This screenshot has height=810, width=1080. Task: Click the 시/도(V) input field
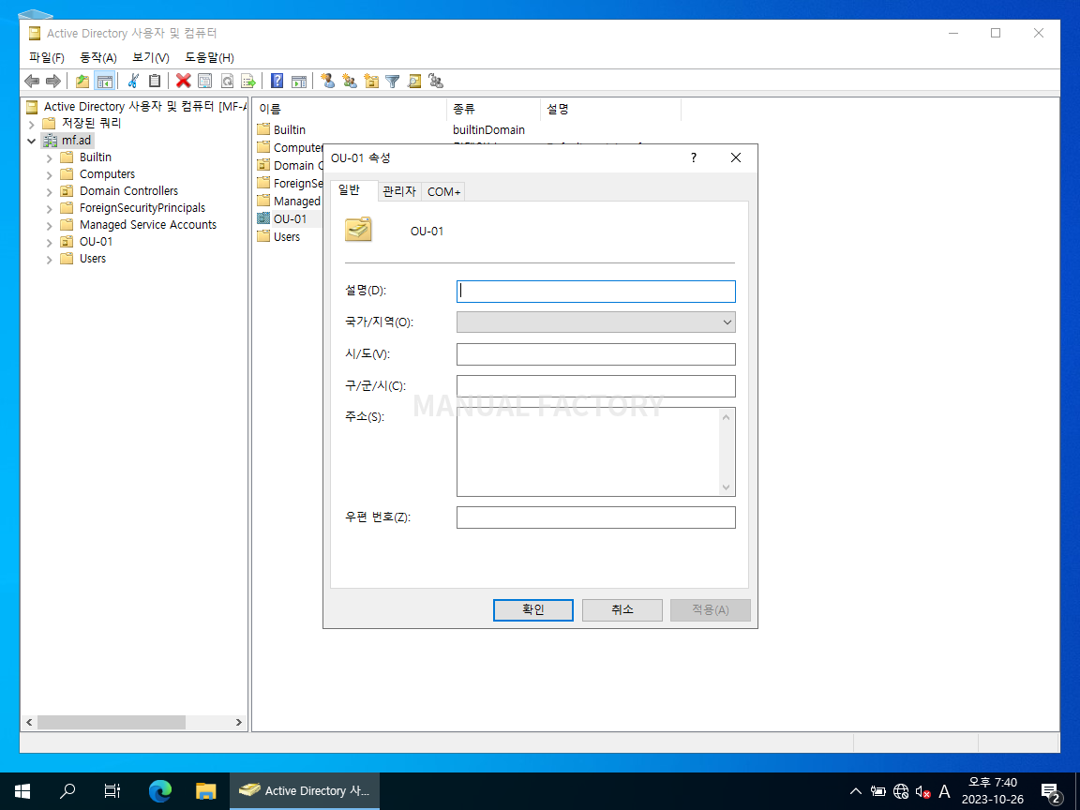coord(596,354)
